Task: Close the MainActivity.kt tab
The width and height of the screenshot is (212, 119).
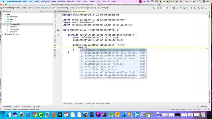Action: click(x=87, y=12)
